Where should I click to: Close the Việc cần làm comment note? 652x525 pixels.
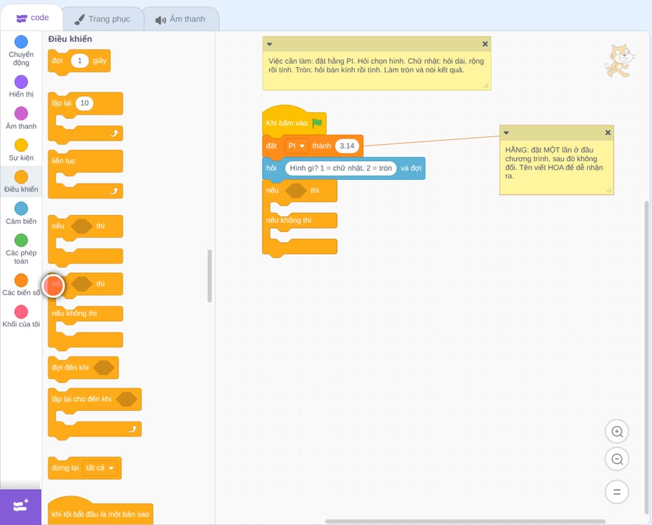tap(485, 44)
